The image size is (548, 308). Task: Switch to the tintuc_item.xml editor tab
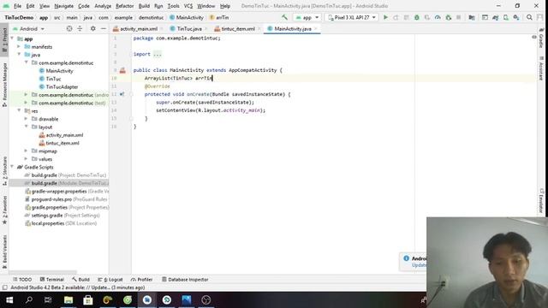tap(238, 28)
